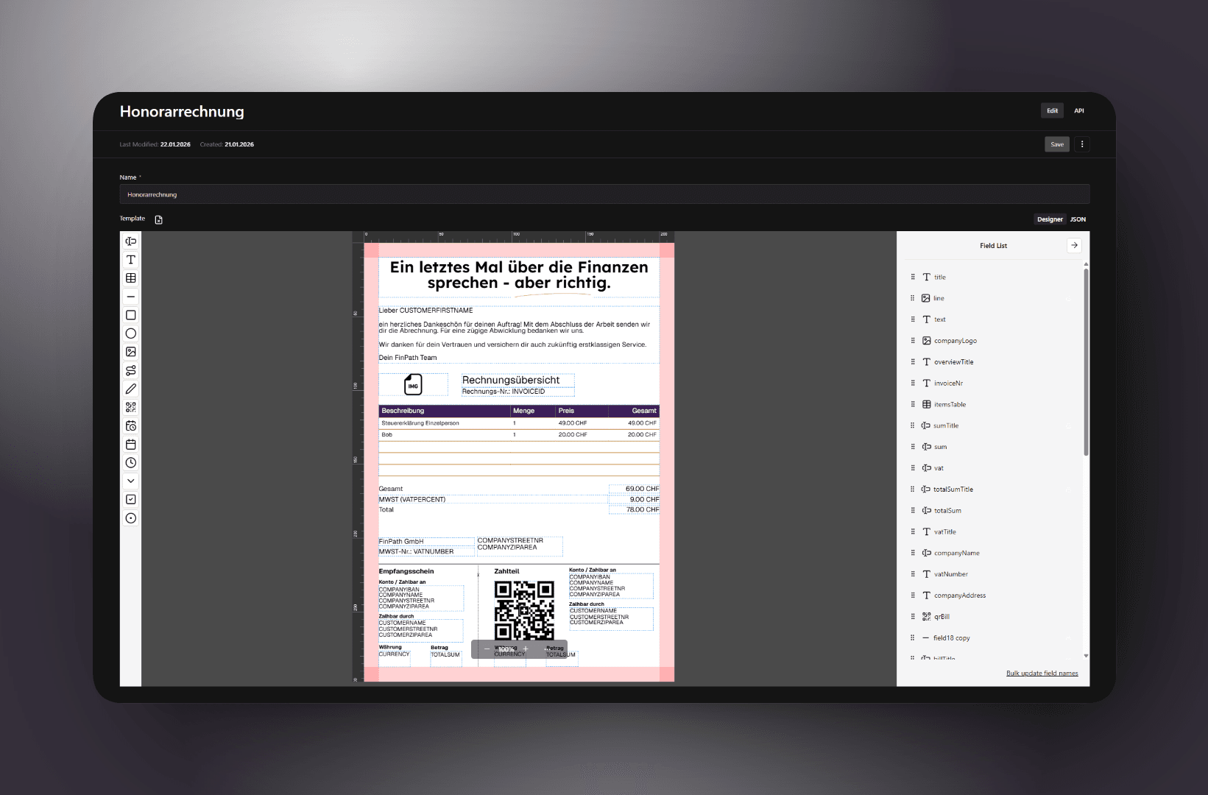Screen dimensions: 1208x795
Task: Expand the dropdown chevron in the left toolbar
Action: pos(130,481)
